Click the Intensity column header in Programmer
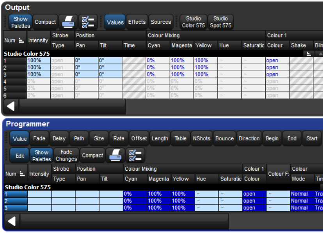 click(39, 174)
